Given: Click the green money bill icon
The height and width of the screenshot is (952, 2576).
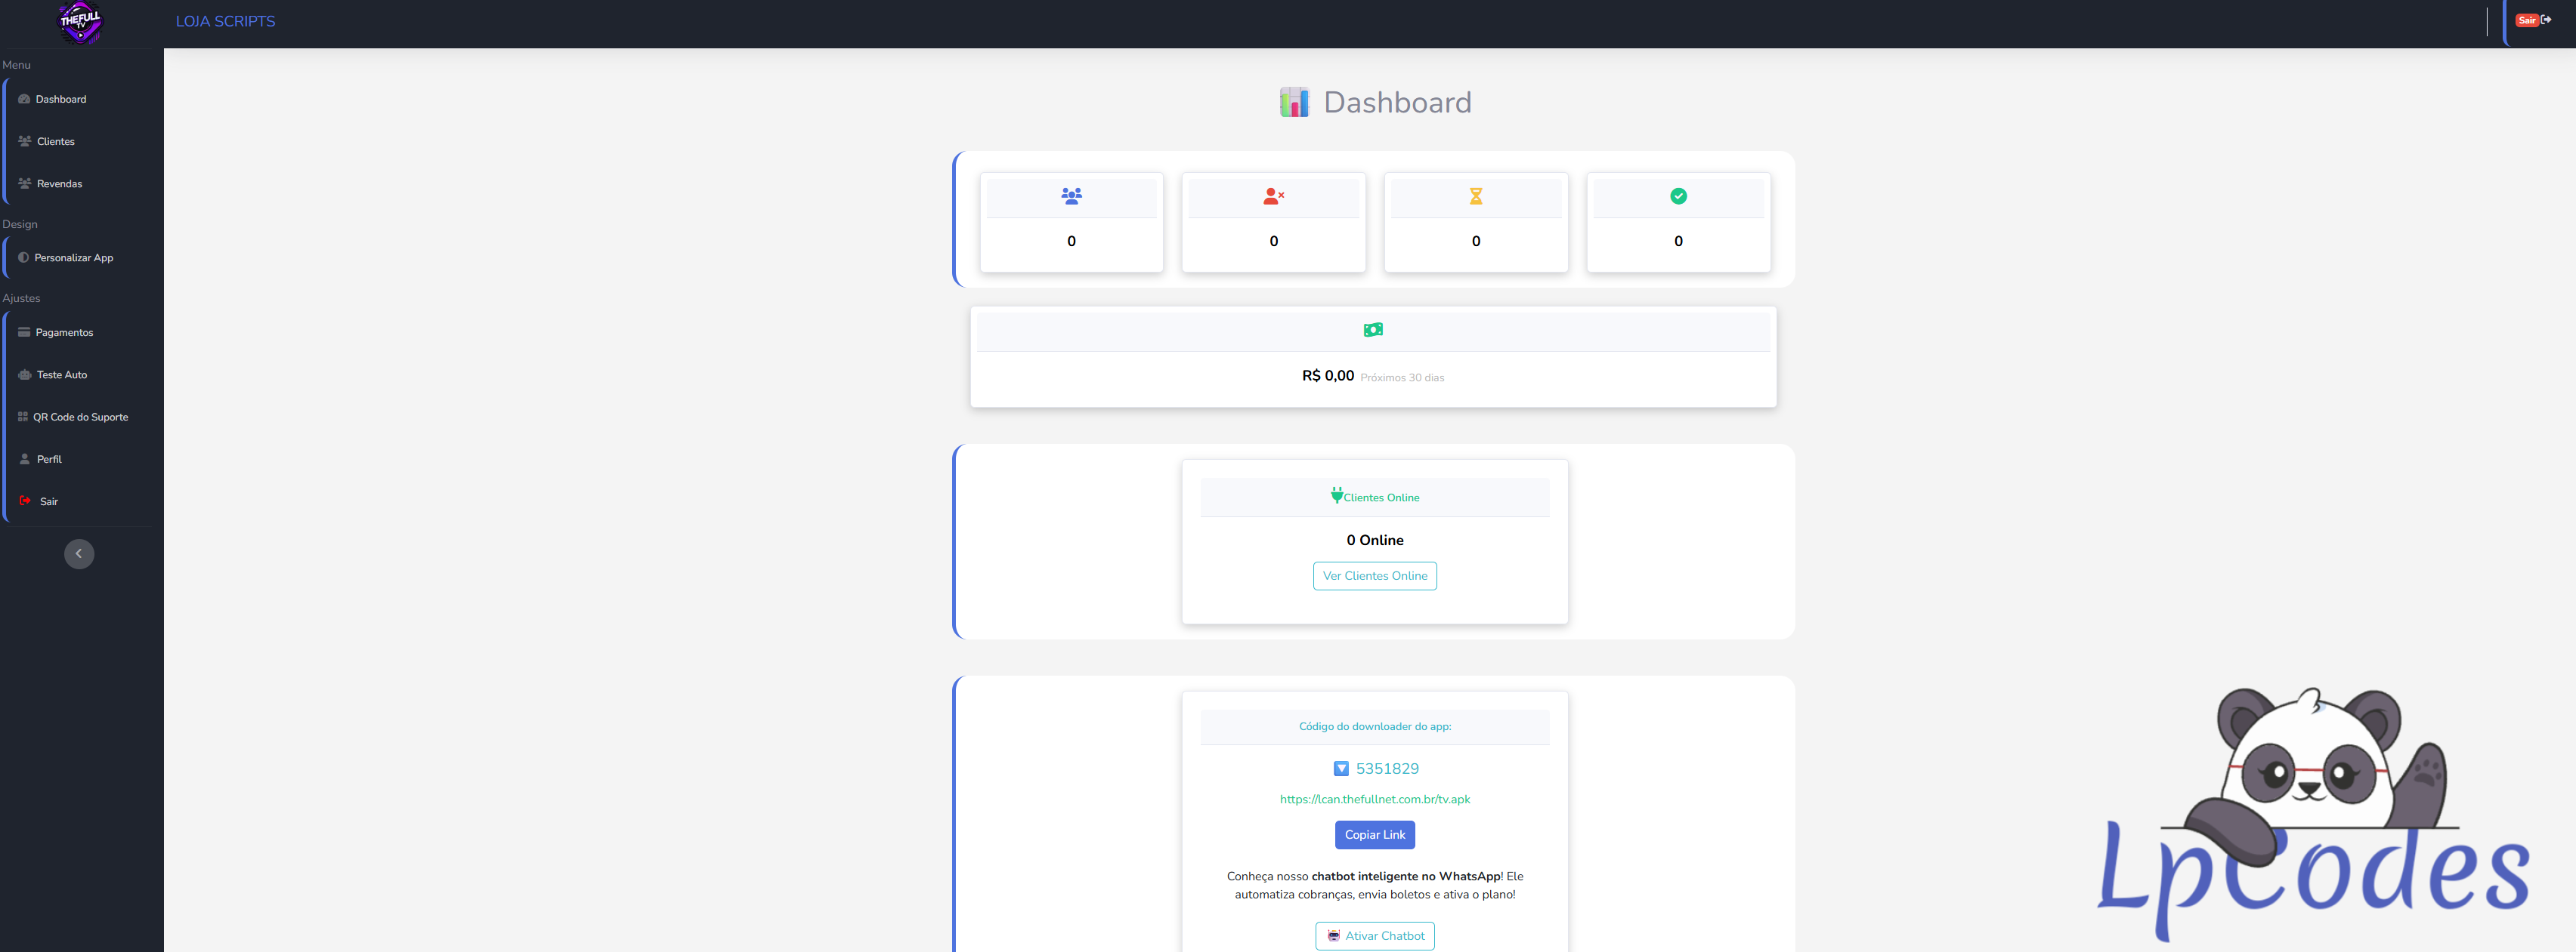Looking at the screenshot, I should coord(1373,330).
